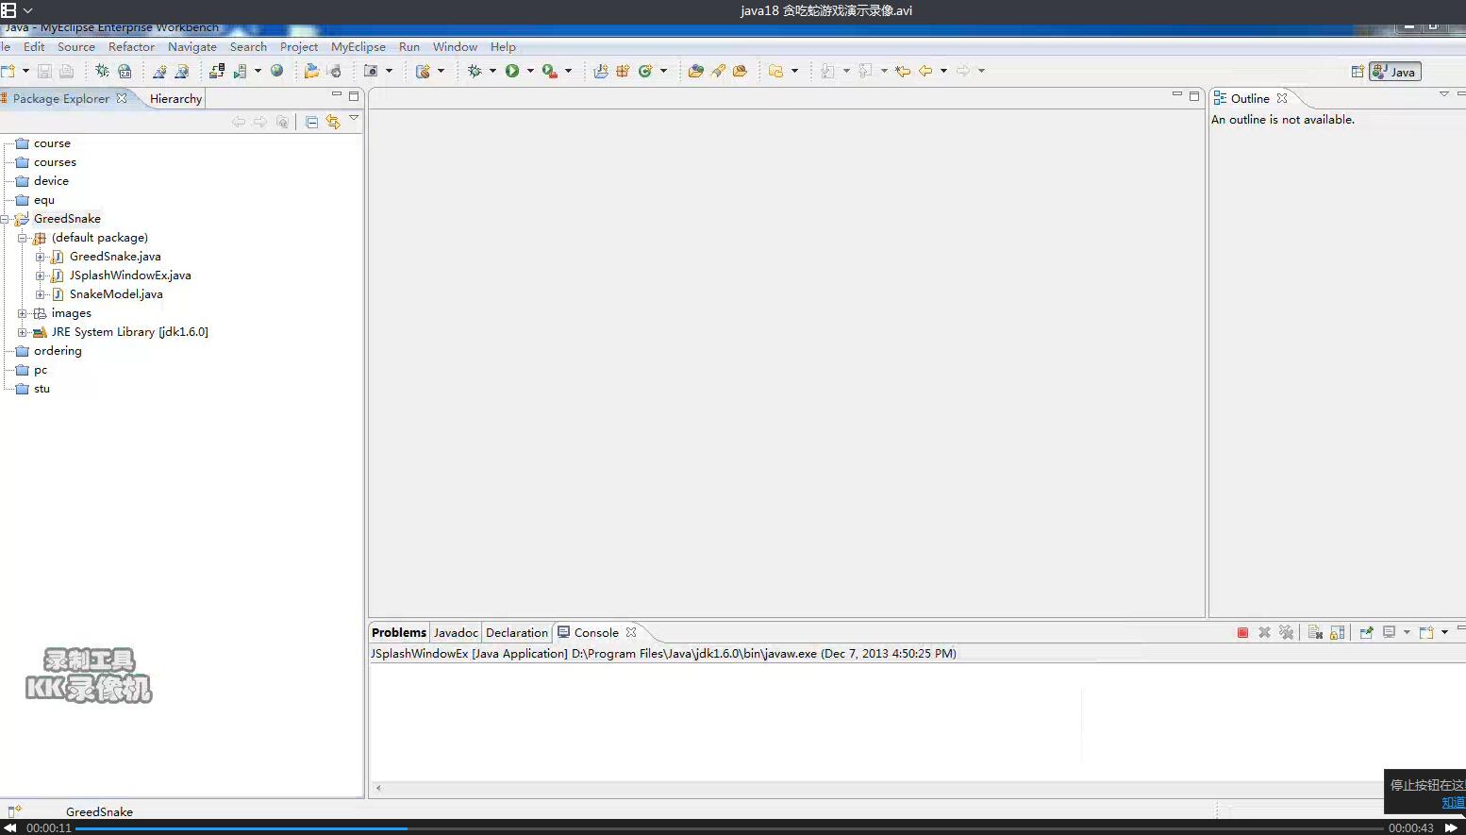This screenshot has height=835, width=1466.
Task: Open the Source menu
Action: [76, 47]
